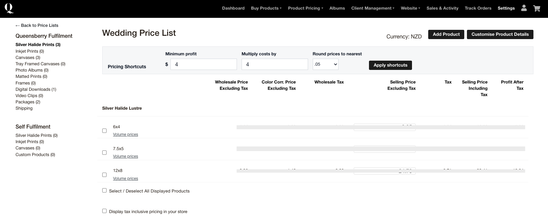The image size is (548, 221).
Task: Open Track Orders
Action: click(478, 8)
